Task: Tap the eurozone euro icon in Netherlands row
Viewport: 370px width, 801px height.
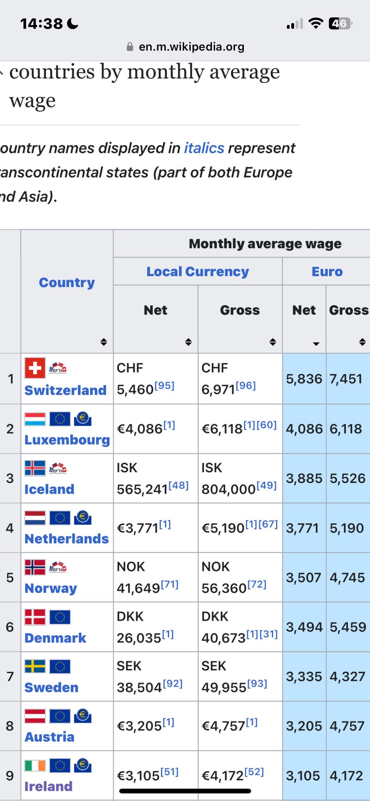Action: [83, 518]
